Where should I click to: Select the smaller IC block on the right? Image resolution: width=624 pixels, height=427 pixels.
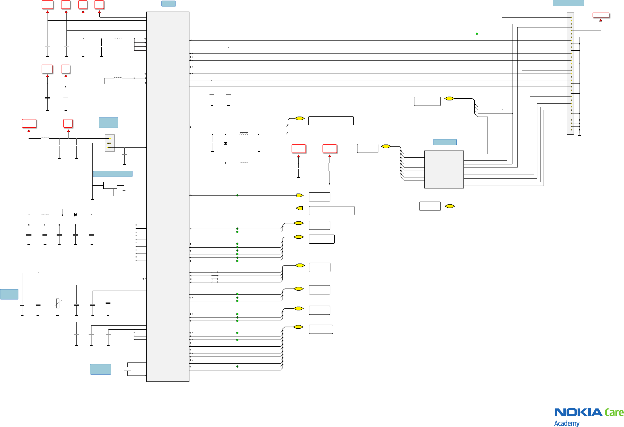444,169
